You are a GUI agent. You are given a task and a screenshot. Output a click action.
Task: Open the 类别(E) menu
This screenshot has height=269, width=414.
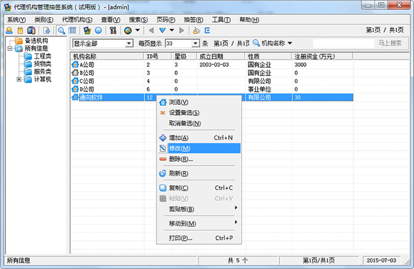pyautogui.click(x=44, y=20)
